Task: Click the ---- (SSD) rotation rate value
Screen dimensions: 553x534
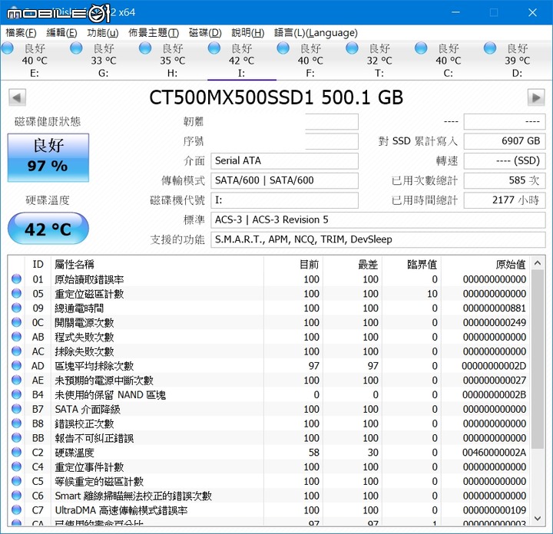Action: [x=505, y=161]
